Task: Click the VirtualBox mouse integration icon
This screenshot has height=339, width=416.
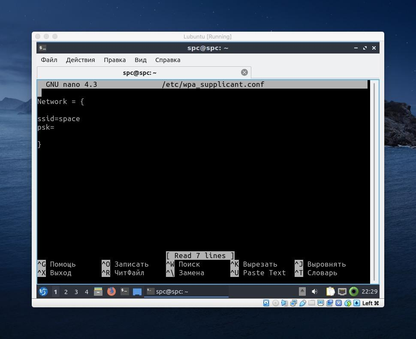Action: click(x=348, y=303)
